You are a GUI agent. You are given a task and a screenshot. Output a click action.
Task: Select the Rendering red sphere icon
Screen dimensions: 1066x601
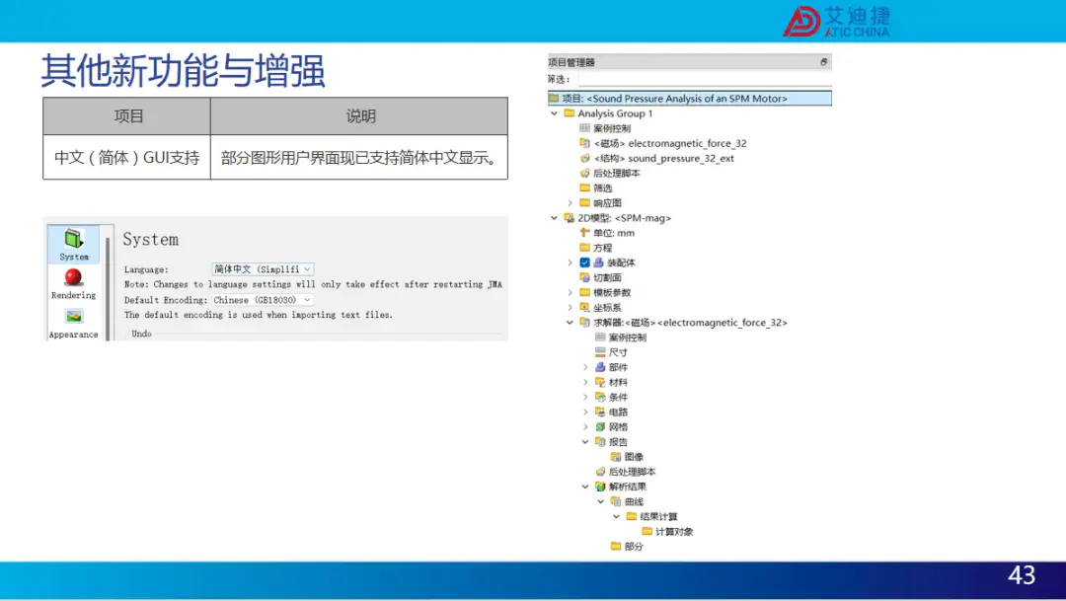coord(73,277)
